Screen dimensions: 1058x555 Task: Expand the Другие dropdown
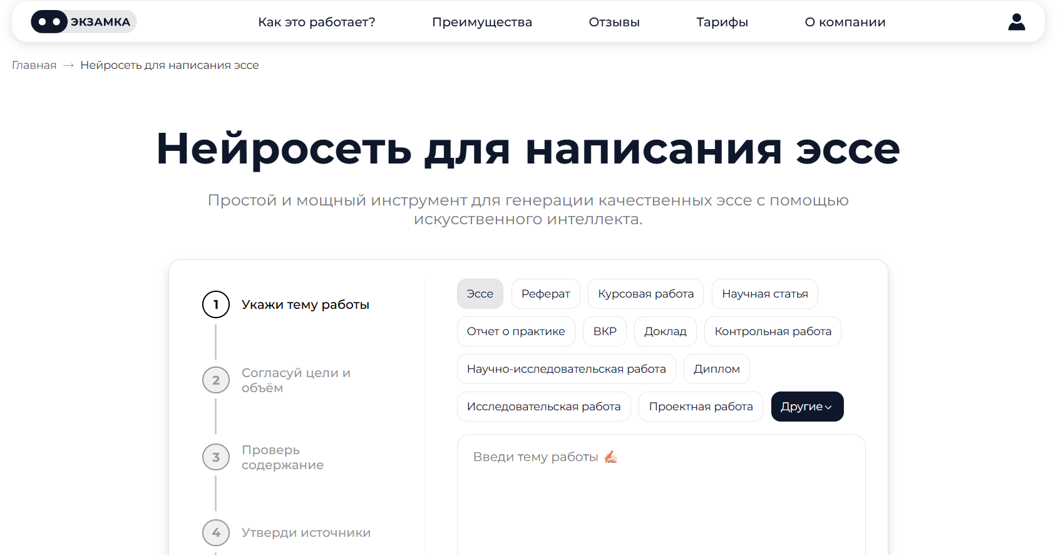[x=808, y=407]
